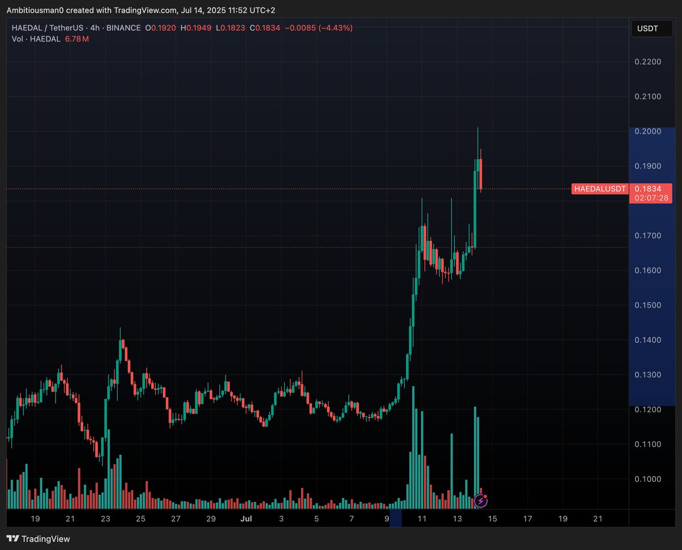Click the 0.1834 current price tag

[x=651, y=189]
